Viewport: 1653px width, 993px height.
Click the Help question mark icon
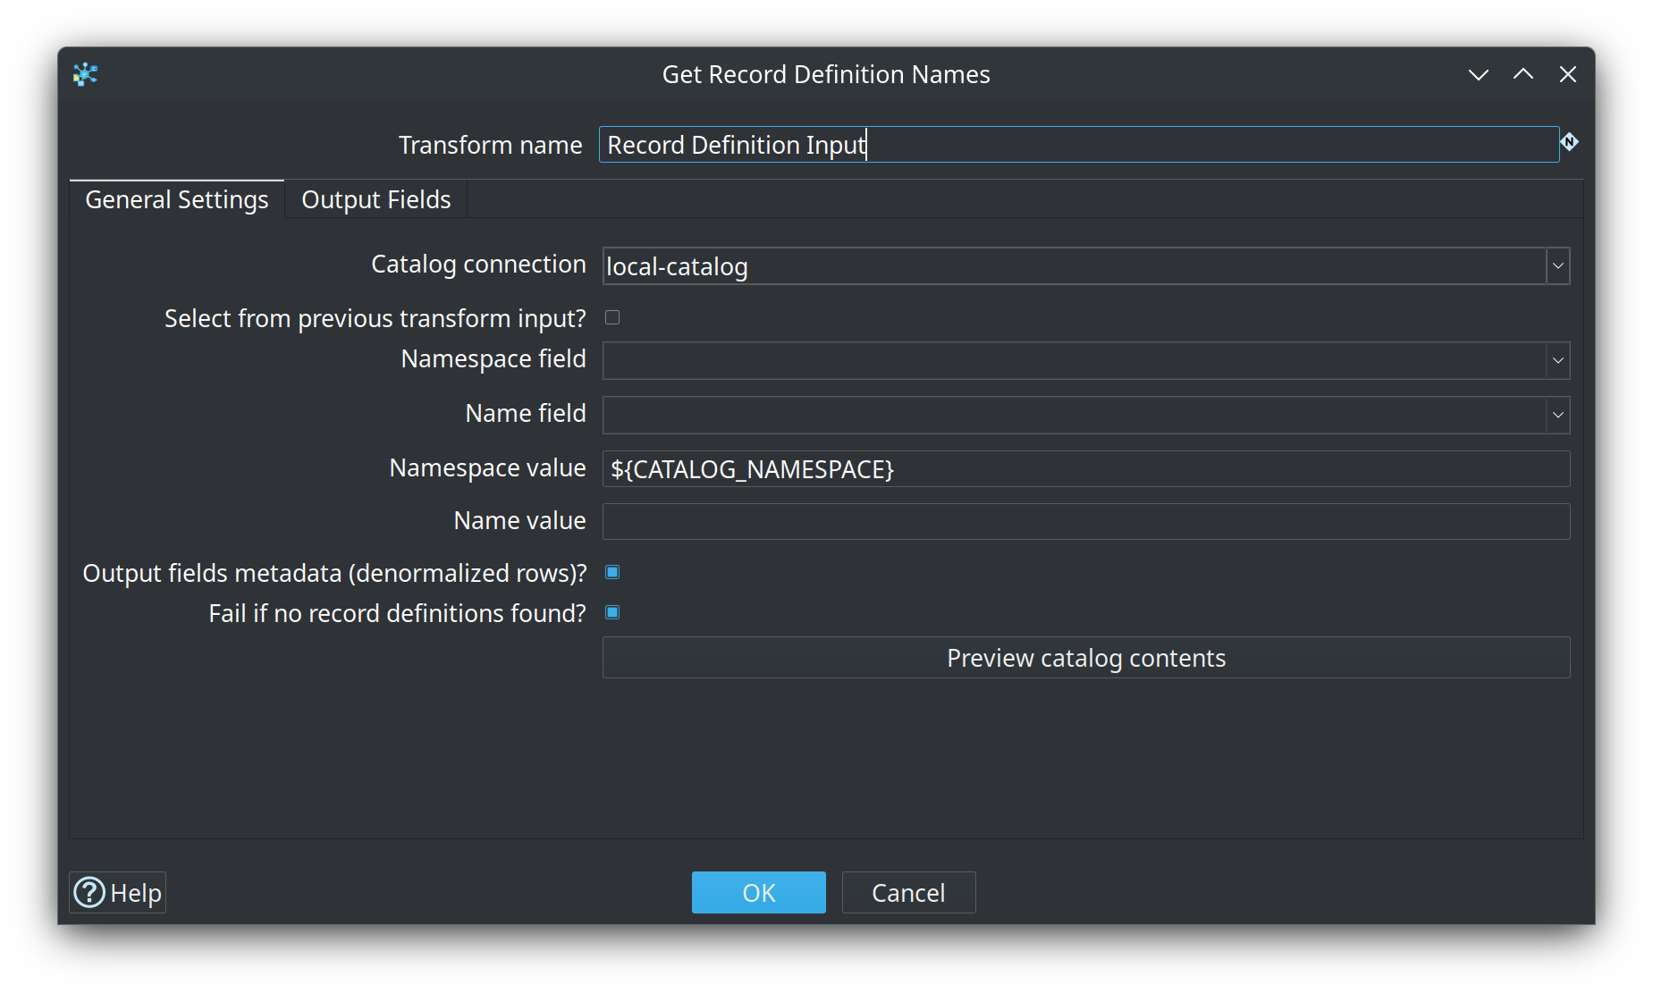89,892
